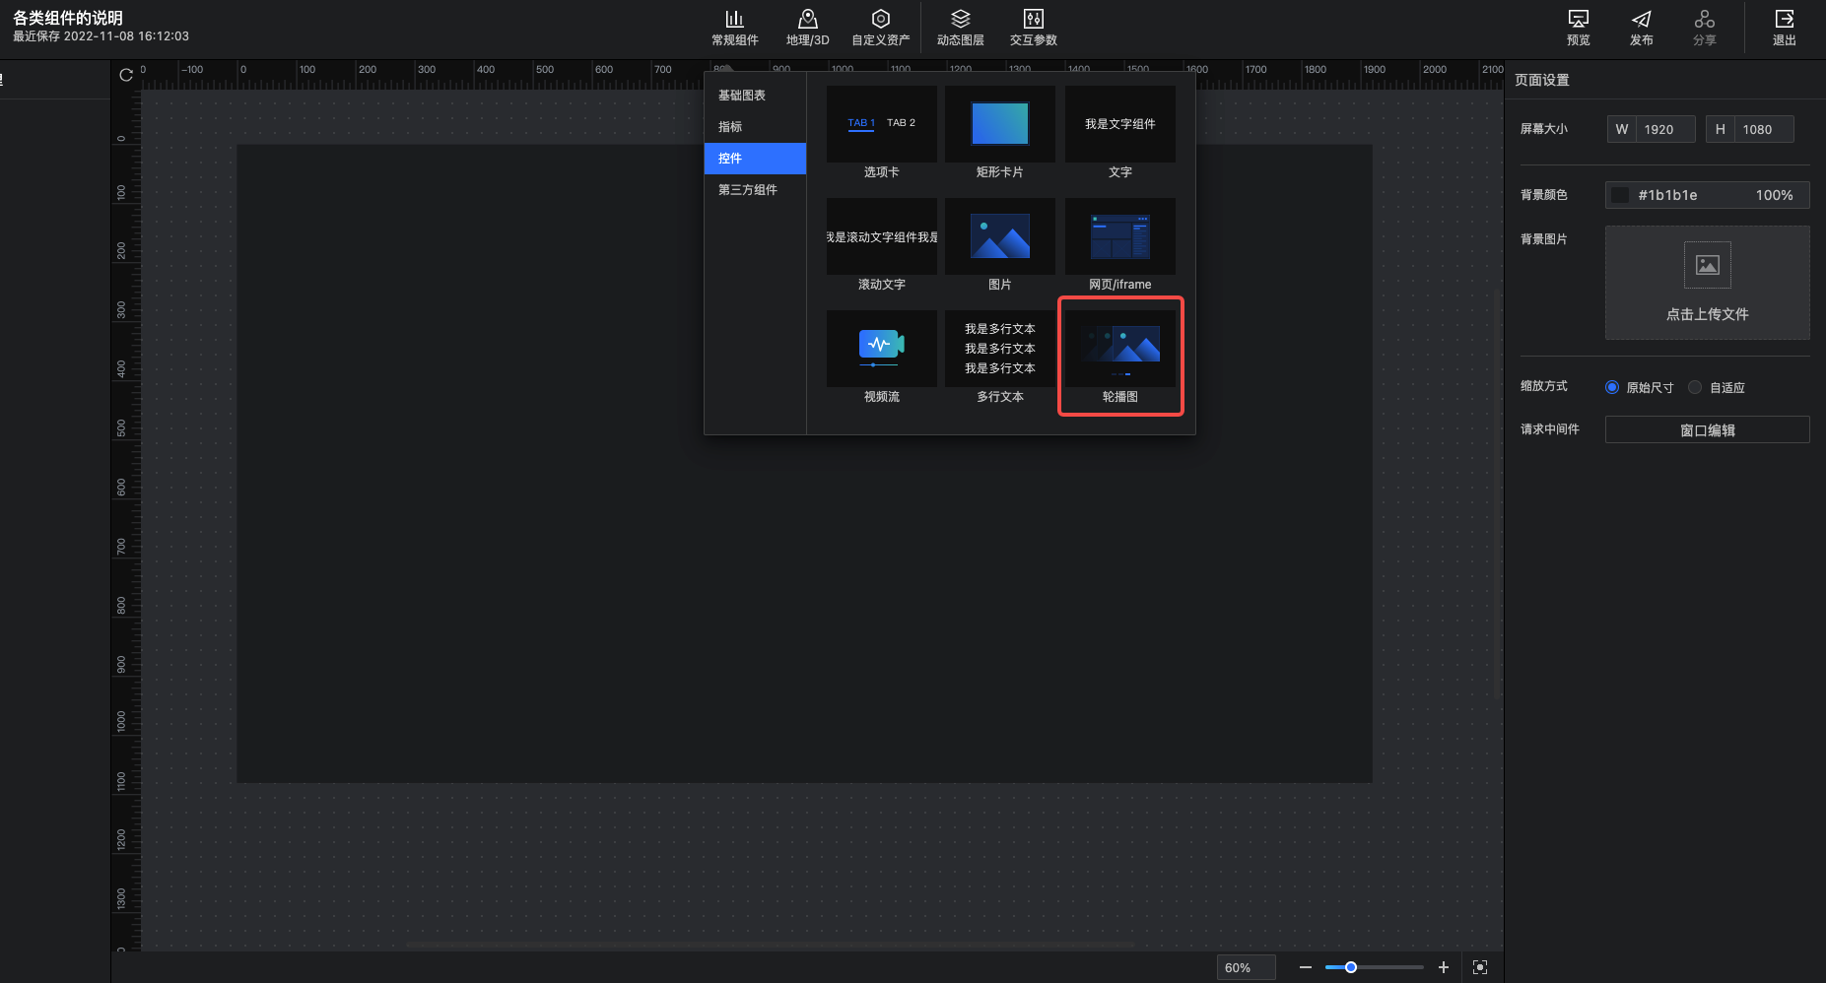The width and height of the screenshot is (1826, 983).
Task: Click 点击上传文件 upload area
Action: (x=1707, y=284)
